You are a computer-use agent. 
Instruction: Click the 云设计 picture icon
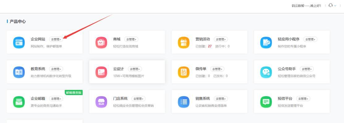(x=101, y=72)
